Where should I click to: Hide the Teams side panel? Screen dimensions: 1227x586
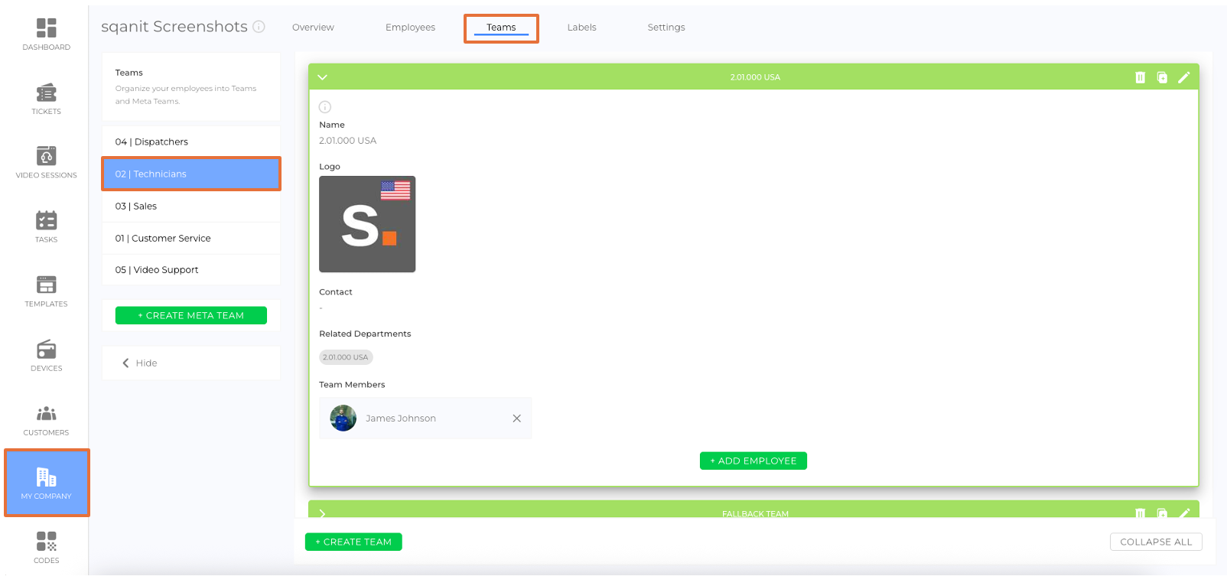(x=140, y=363)
